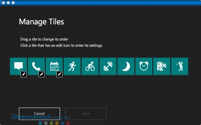Choose the green color dot
This screenshot has height=125, width=201.
click(51, 123)
